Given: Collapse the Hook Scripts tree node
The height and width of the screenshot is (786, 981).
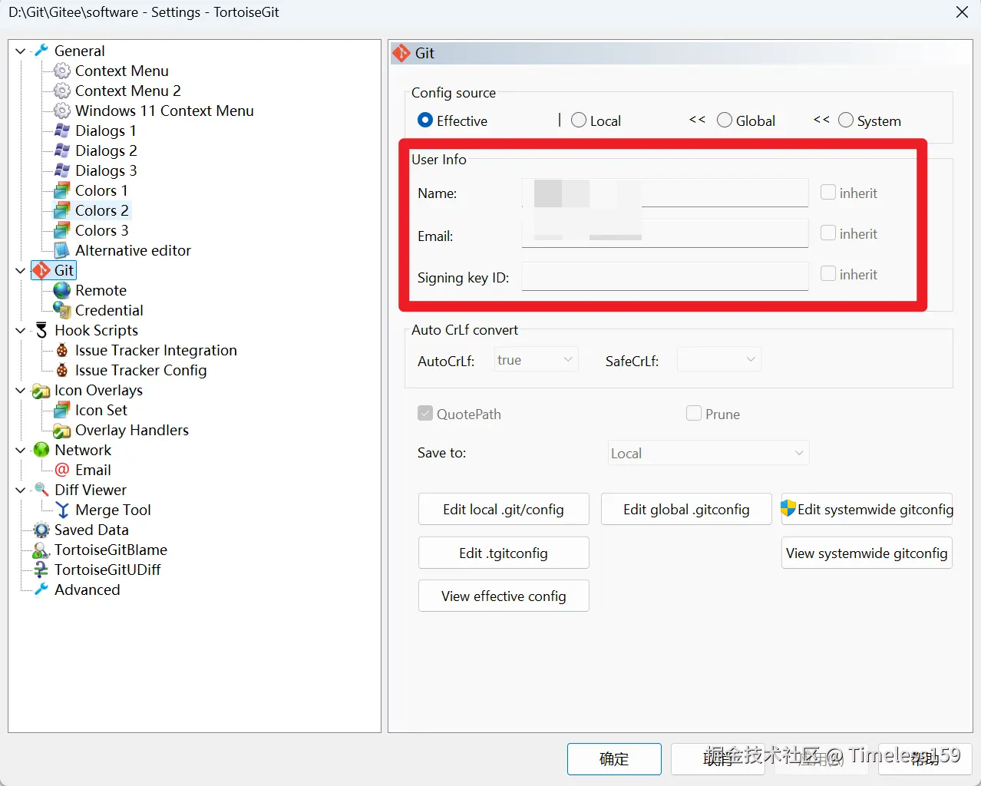Looking at the screenshot, I should coord(21,330).
